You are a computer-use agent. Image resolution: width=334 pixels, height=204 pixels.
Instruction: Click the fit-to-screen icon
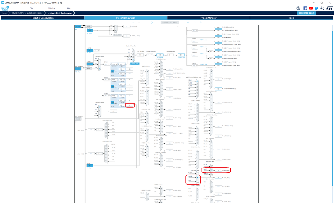[x=194, y=23]
